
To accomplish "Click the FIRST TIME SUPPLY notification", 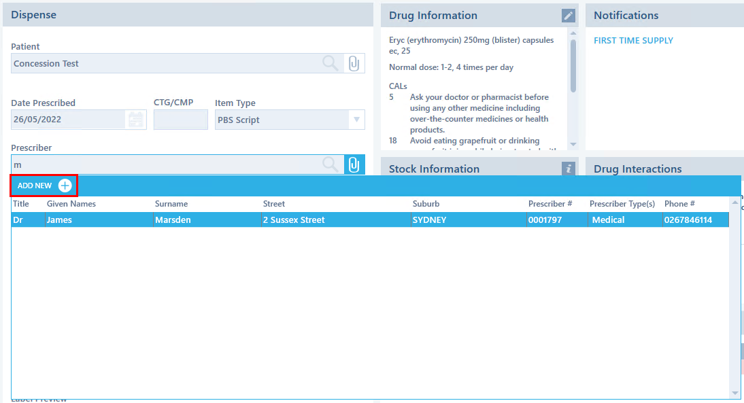I will point(633,41).
